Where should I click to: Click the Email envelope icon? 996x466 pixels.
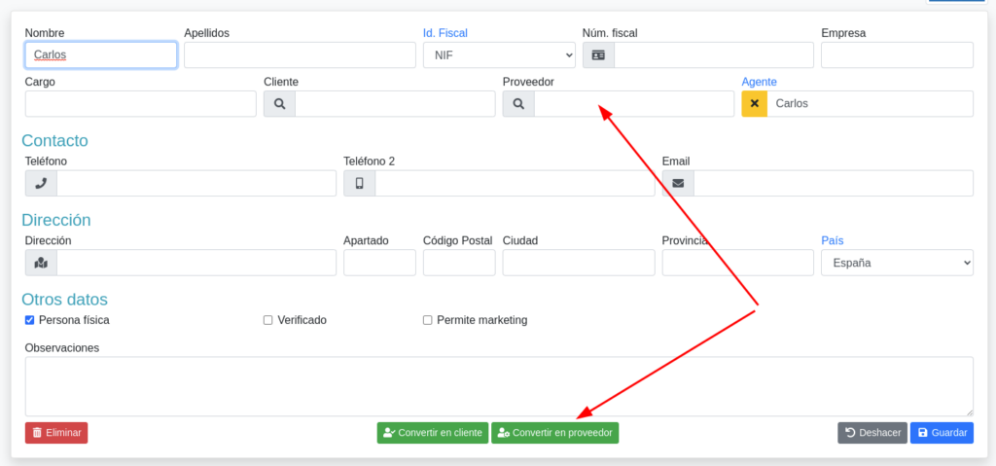[678, 183]
